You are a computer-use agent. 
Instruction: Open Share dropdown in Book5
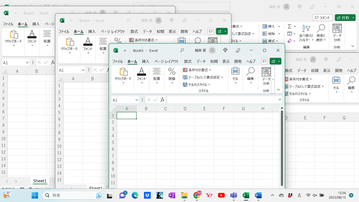[279, 61]
